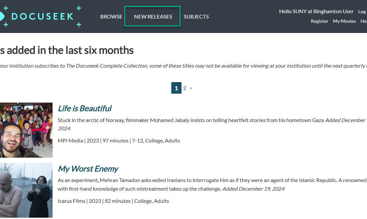Open the Life is Beautiful title link
The width and height of the screenshot is (367, 219).
[x=85, y=108]
